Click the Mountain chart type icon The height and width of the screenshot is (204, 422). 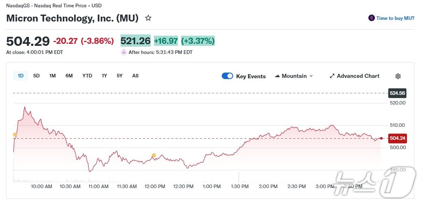(278, 76)
